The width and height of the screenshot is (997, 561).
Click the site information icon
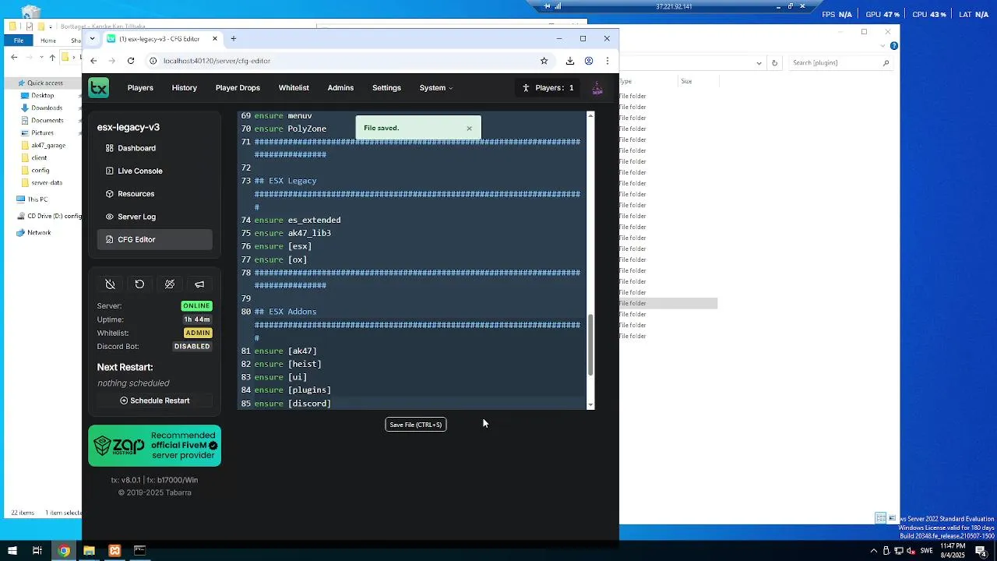(153, 61)
